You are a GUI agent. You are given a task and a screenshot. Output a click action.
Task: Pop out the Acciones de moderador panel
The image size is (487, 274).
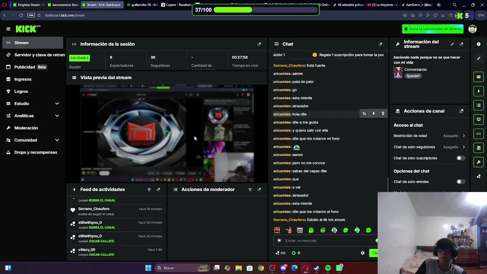[x=259, y=190]
